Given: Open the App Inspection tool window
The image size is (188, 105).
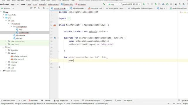Looking at the screenshot, I should pos(61,101).
